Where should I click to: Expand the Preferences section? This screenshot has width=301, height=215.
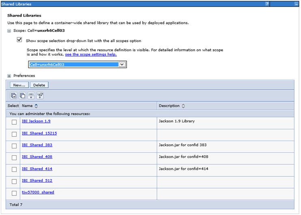tap(9, 76)
